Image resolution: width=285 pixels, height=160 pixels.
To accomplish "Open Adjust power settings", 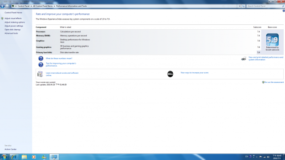I will coord(14,26).
